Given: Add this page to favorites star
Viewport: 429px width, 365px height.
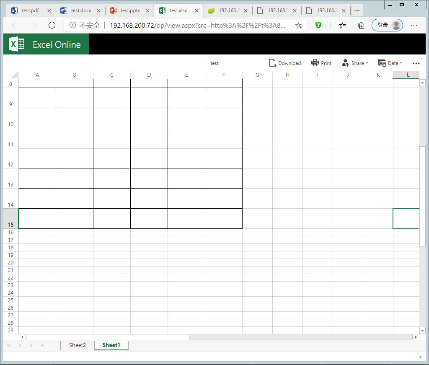Looking at the screenshot, I should click(298, 26).
